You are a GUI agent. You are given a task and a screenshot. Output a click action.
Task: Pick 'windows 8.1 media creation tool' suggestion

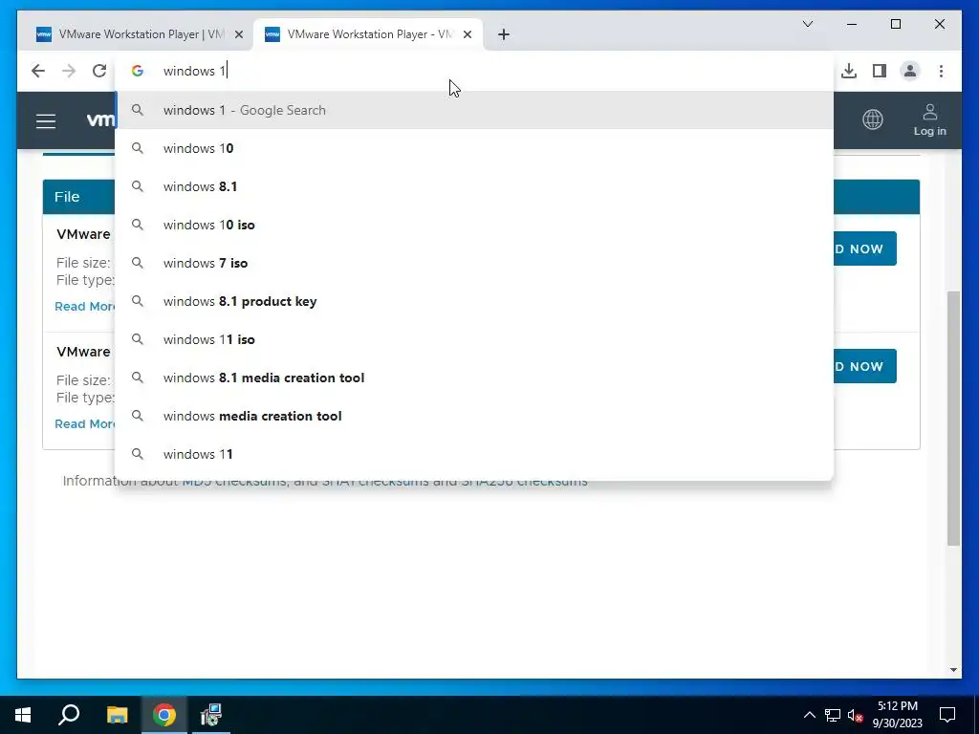(474, 378)
